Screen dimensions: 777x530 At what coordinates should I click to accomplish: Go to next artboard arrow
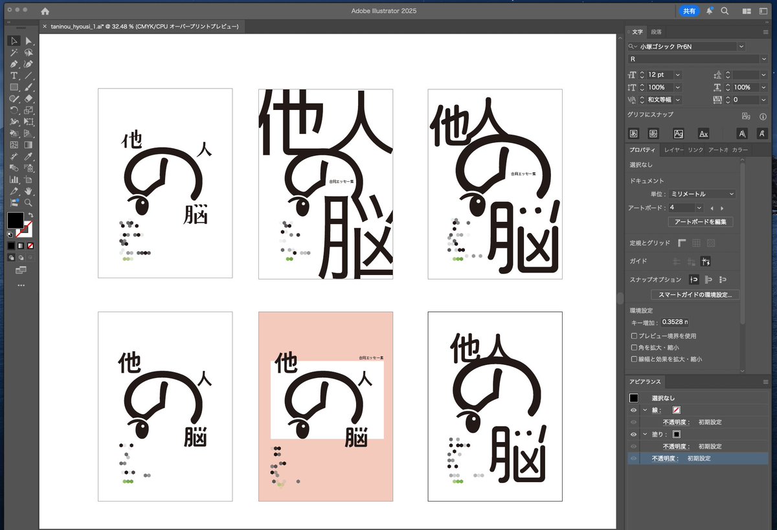pyautogui.click(x=722, y=208)
